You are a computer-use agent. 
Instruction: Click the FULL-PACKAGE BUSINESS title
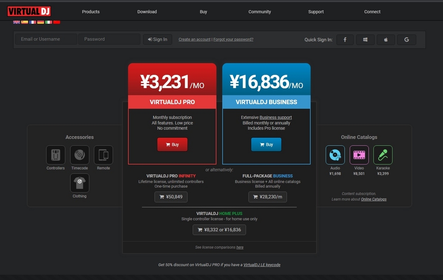tap(268, 176)
